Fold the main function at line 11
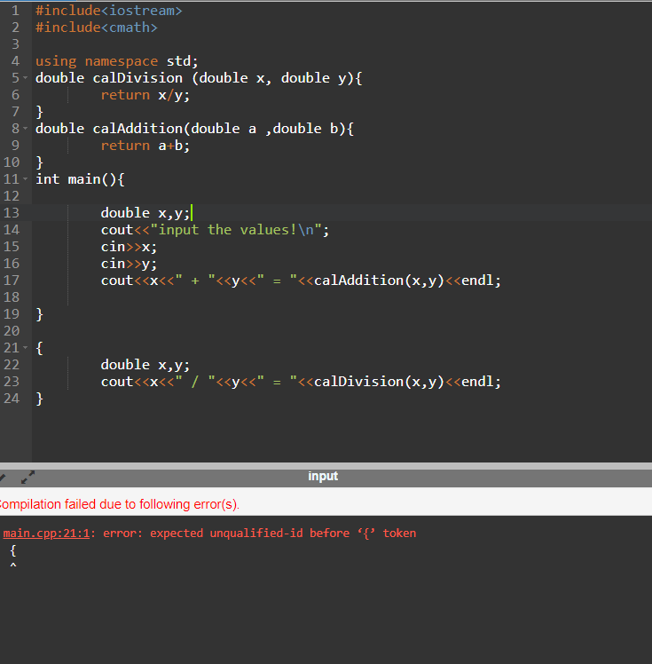 point(26,179)
